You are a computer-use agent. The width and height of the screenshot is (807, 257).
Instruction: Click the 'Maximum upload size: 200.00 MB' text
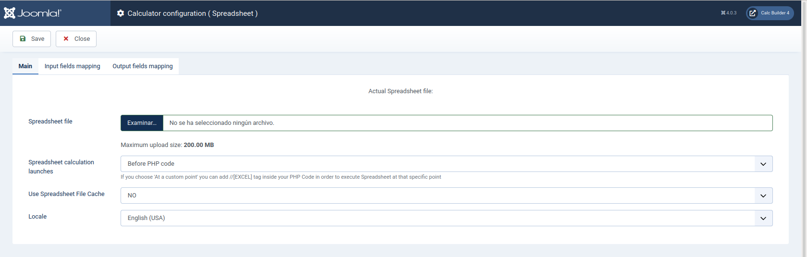(x=167, y=145)
